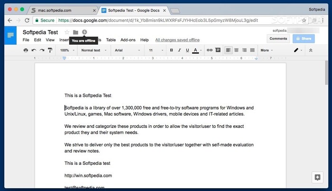Click the Explore button at bottom right
The width and height of the screenshot is (332, 191).
(317, 177)
